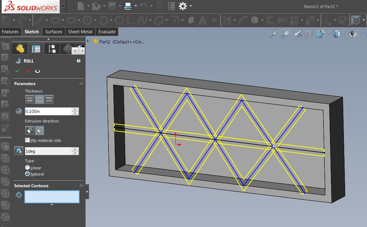
Task: Select the Sketch Text tool
Action: tap(202, 20)
